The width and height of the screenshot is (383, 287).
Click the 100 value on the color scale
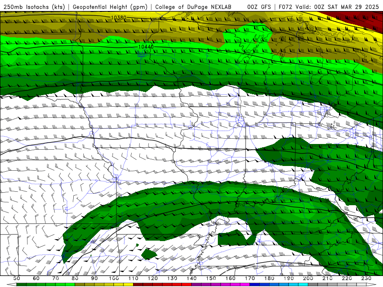click(x=114, y=278)
